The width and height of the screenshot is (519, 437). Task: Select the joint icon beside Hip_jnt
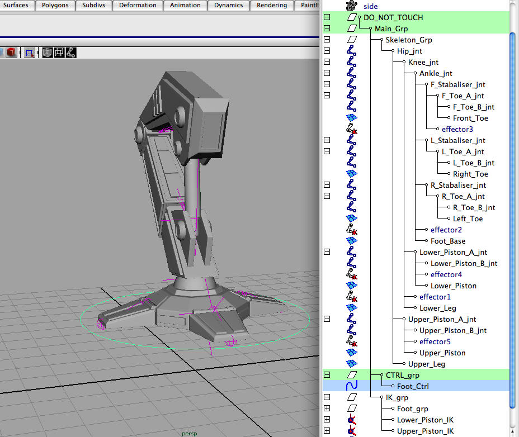pyautogui.click(x=351, y=51)
